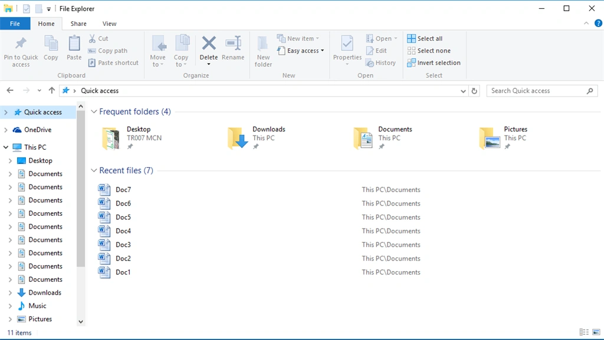This screenshot has height=340, width=604.
Task: Select the Doc7 recent file
Action: coord(123,190)
